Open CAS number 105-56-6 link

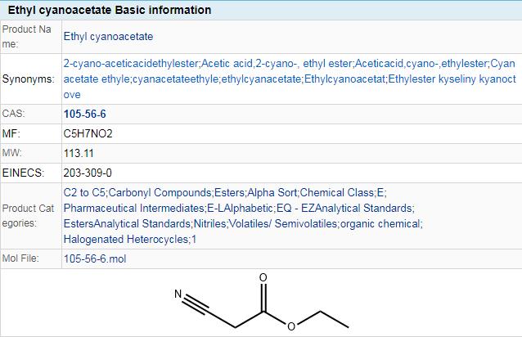click(84, 114)
